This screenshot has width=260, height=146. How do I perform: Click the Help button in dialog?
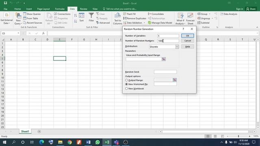187,47
